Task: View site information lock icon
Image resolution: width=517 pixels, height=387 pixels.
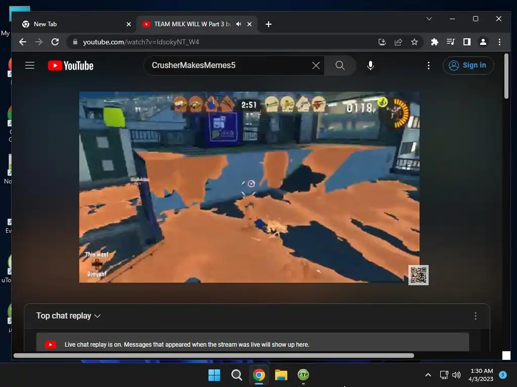Action: 75,42
